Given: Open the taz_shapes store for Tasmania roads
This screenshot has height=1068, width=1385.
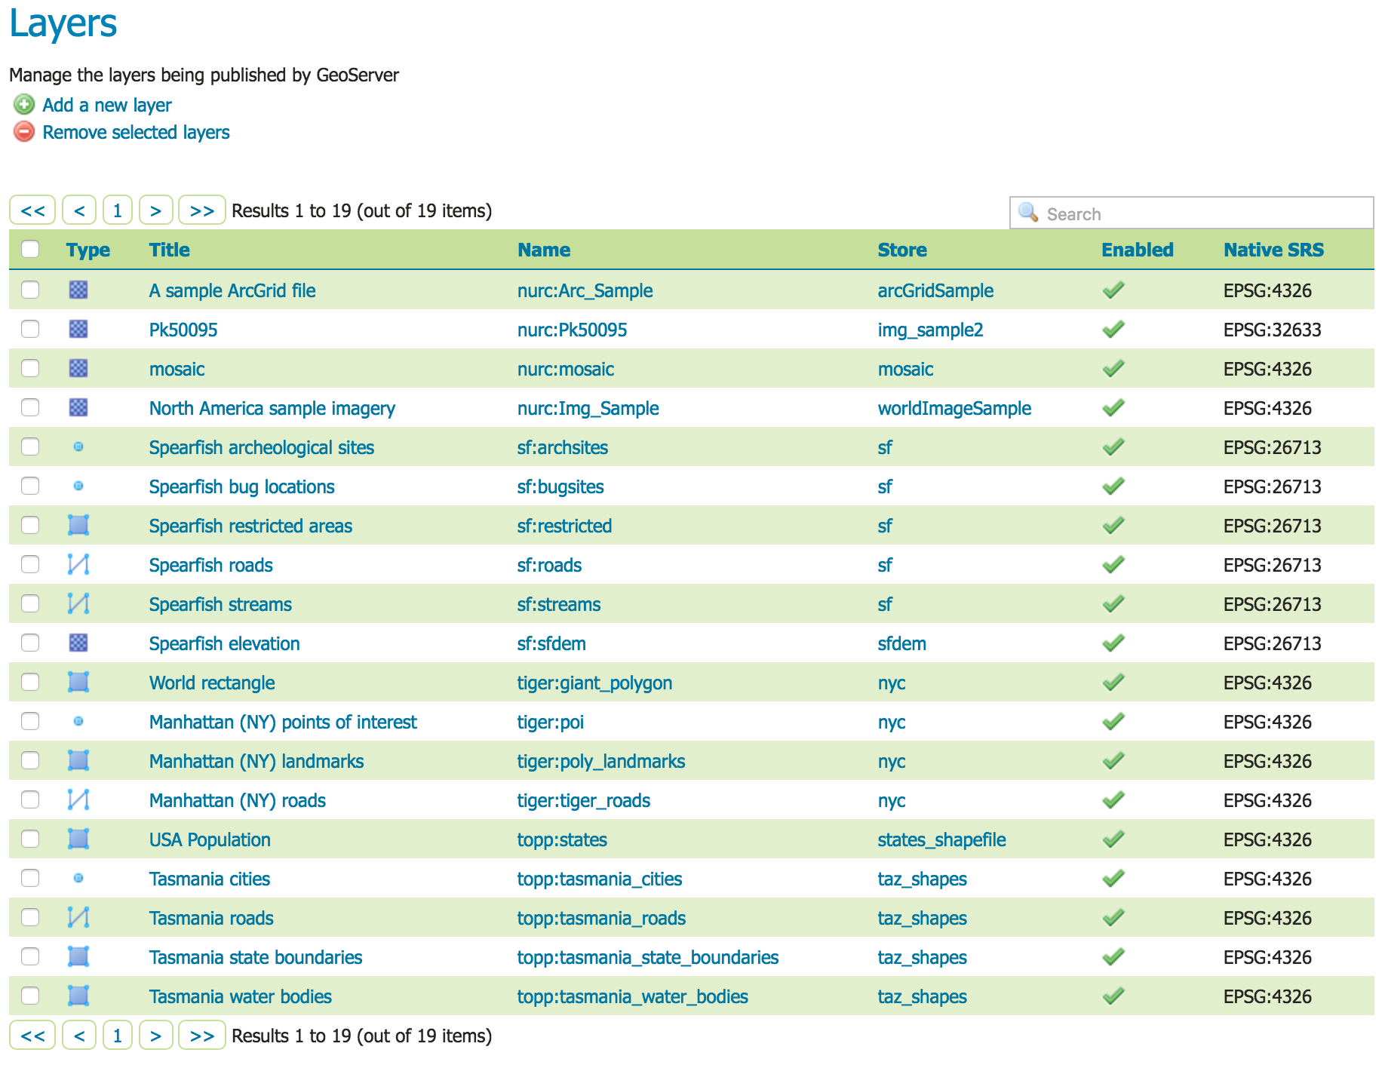Looking at the screenshot, I should pyautogui.click(x=922, y=918).
